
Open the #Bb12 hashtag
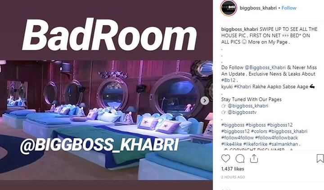[228, 80]
